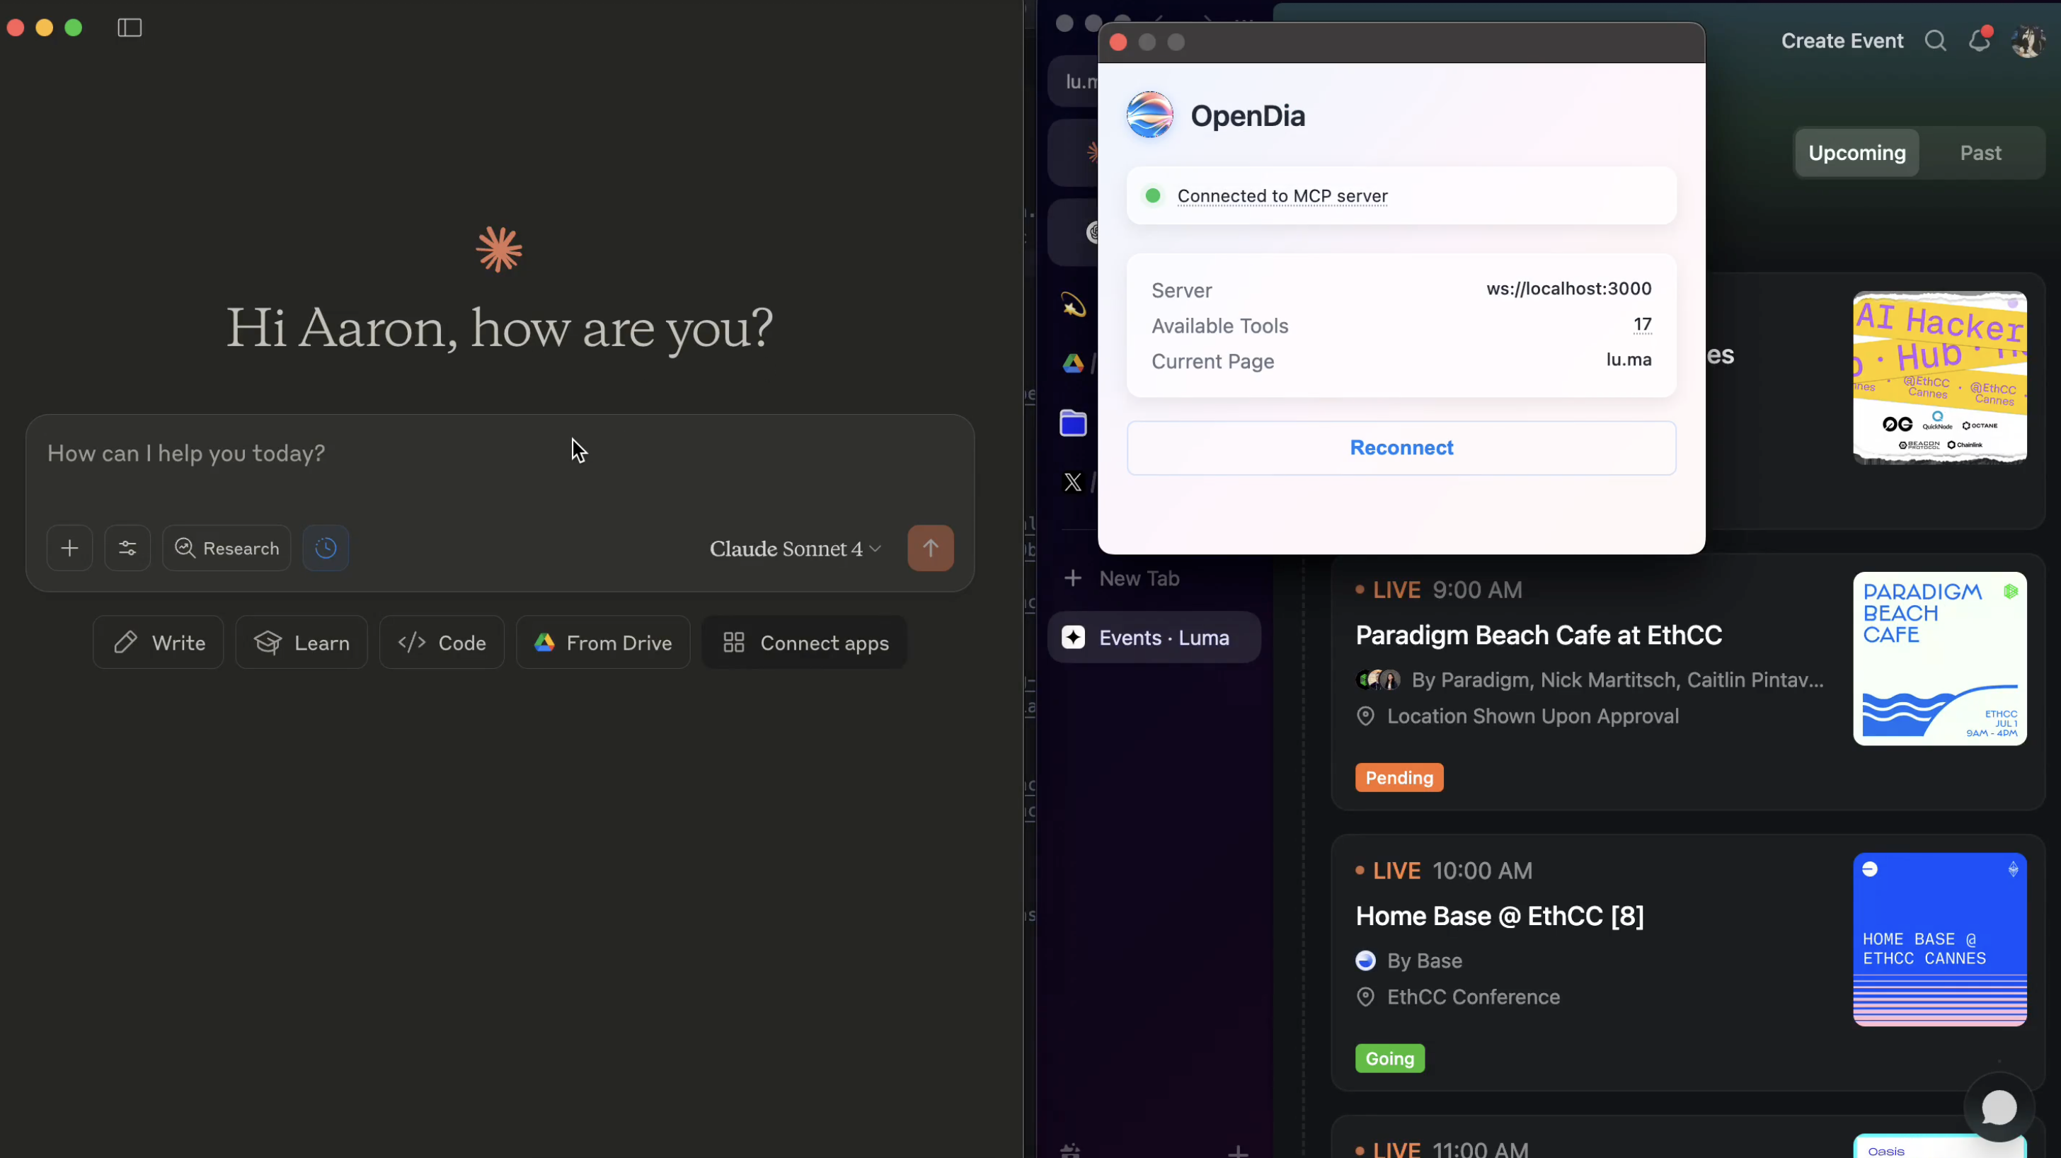
Task: Click the Learn suggestion chip
Action: [302, 643]
